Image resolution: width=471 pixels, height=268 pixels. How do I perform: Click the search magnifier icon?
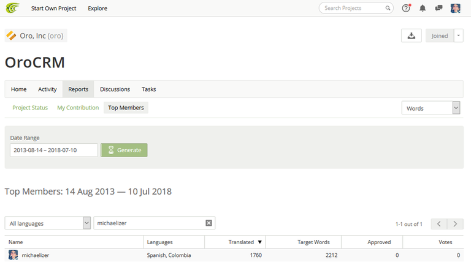click(x=388, y=8)
